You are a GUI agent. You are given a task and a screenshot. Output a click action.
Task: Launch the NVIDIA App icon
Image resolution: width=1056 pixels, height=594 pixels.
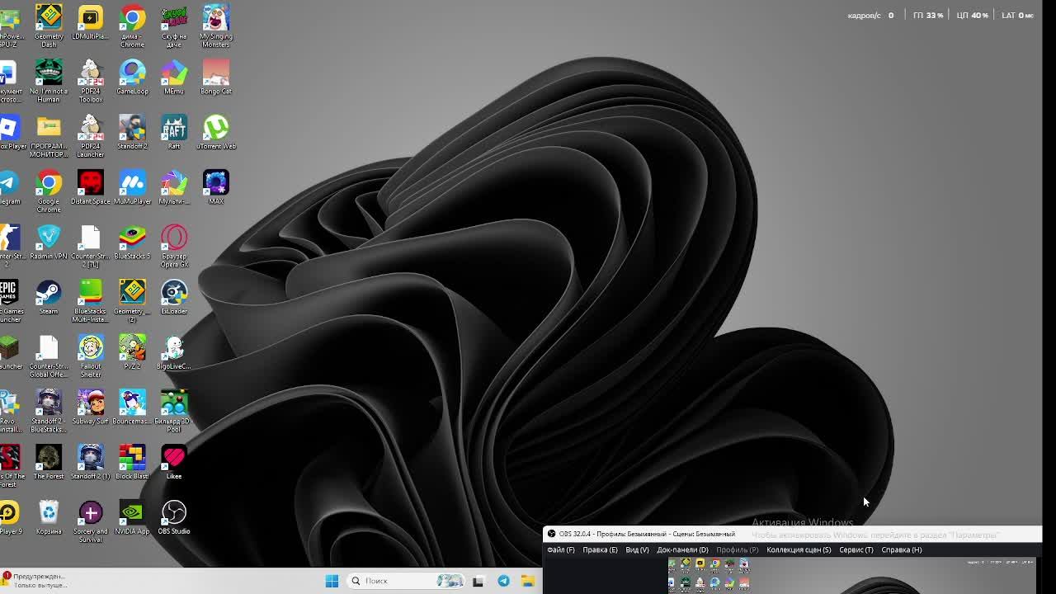(132, 518)
